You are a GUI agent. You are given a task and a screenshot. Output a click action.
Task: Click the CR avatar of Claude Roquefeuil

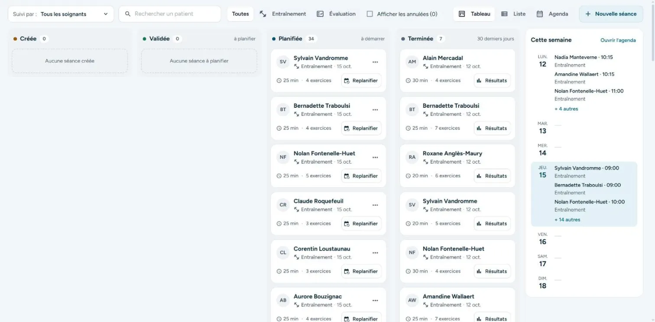[x=283, y=205]
